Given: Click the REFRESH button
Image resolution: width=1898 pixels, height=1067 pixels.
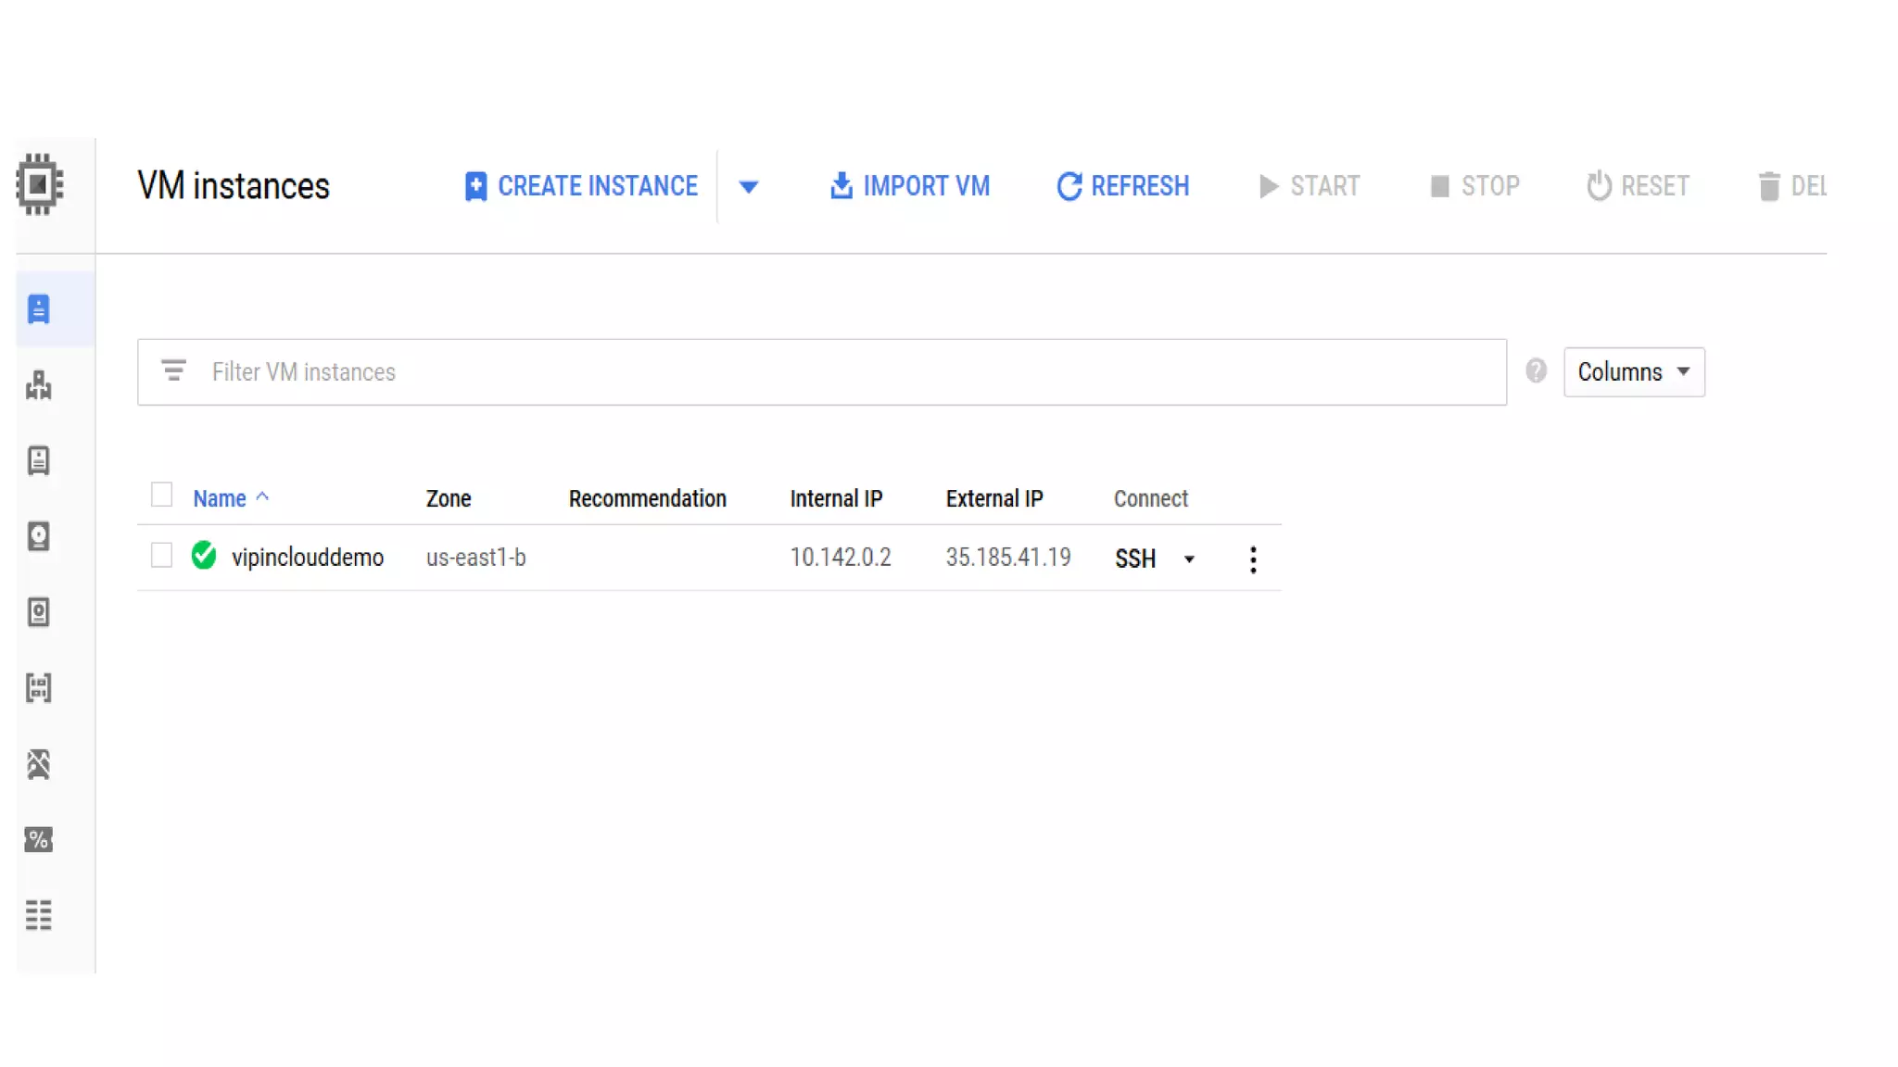Looking at the screenshot, I should (1123, 186).
